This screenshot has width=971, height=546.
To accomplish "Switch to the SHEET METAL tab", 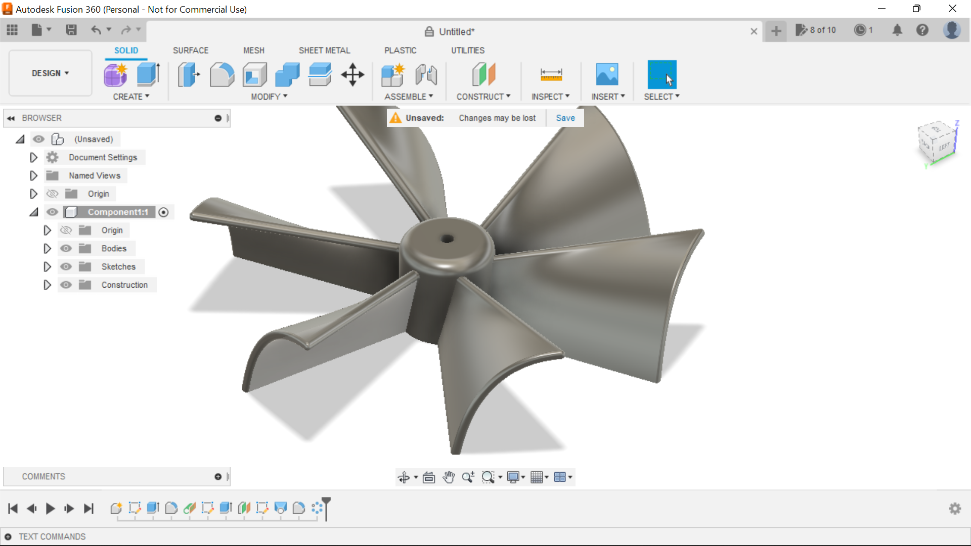I will pyautogui.click(x=324, y=51).
